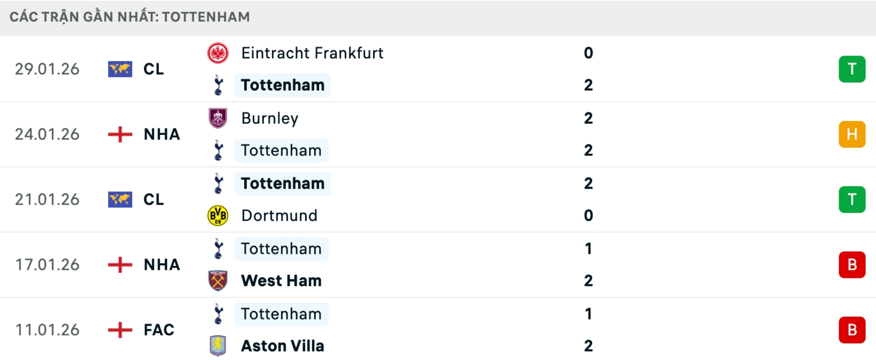Click the Champions League globe icon for 29.01.26
Image resolution: width=876 pixels, height=361 pixels.
point(120,69)
